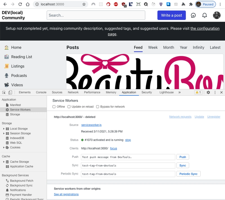Expand the Cookies tree
This screenshot has width=225, height=200.
[4, 148]
